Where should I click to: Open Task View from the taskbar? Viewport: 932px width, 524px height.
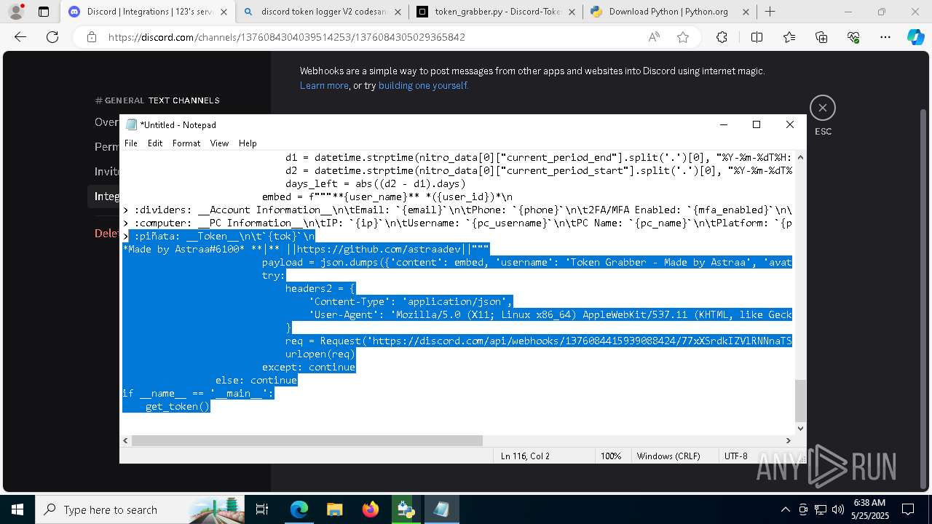[x=263, y=509]
